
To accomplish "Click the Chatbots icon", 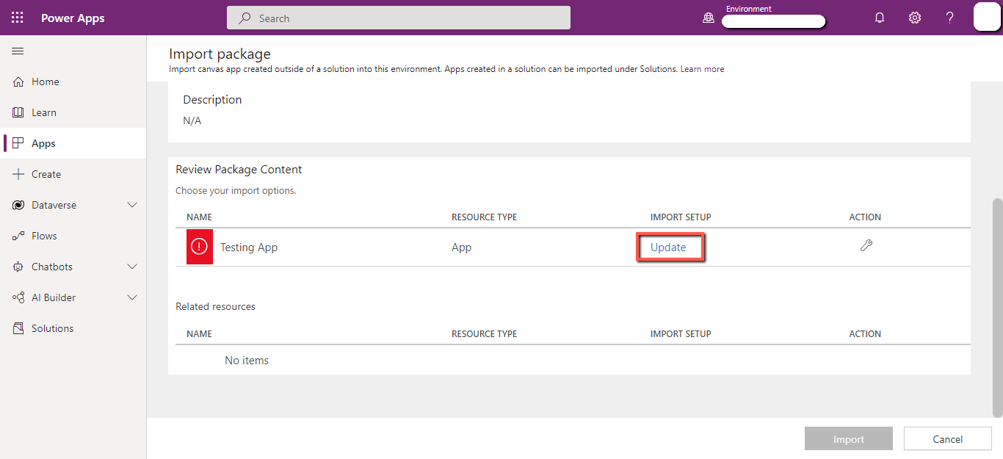I will click(x=18, y=267).
